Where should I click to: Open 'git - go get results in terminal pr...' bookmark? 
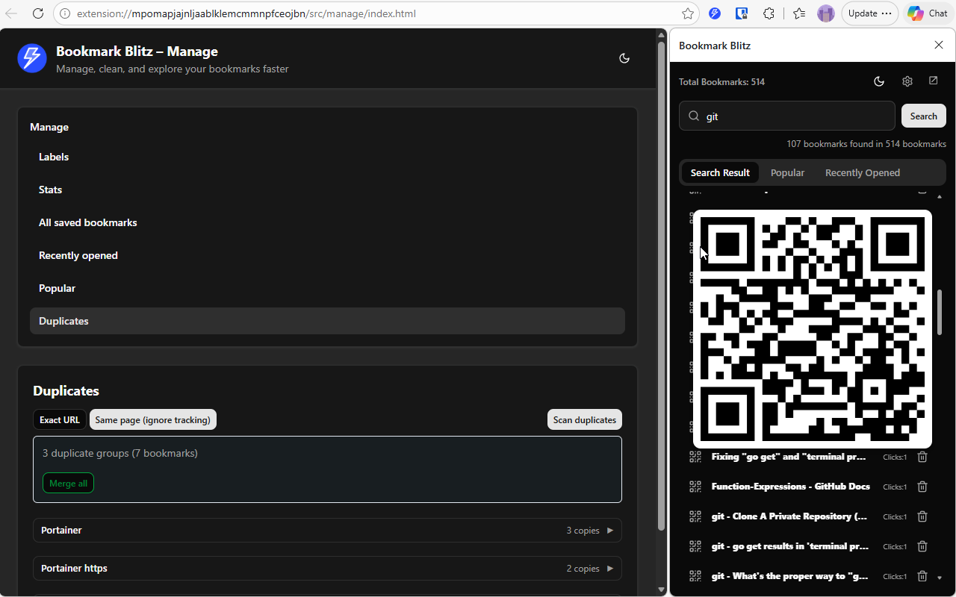790,546
